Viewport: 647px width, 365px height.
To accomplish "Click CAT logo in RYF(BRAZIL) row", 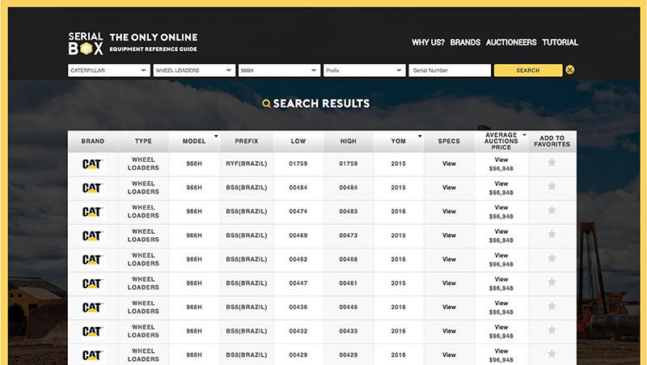I will [92, 163].
